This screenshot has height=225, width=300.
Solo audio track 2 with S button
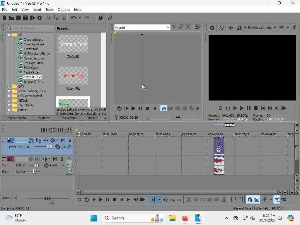(x=62, y=159)
